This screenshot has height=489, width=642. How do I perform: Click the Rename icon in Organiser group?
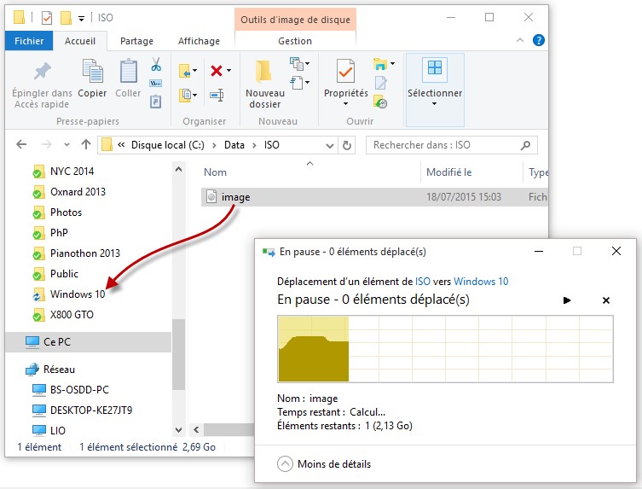pyautogui.click(x=217, y=95)
